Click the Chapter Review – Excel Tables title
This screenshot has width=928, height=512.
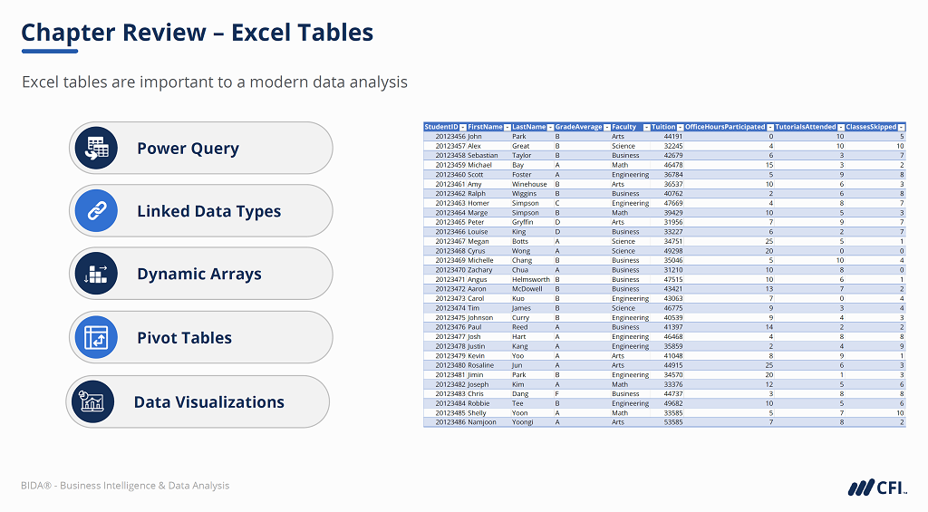click(197, 34)
